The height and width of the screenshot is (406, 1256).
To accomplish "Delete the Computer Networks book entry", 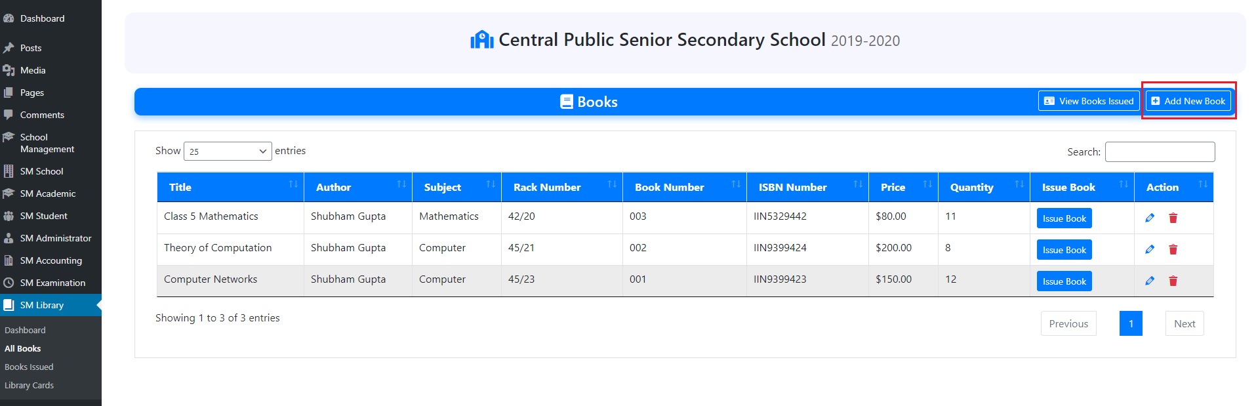I will click(1173, 281).
